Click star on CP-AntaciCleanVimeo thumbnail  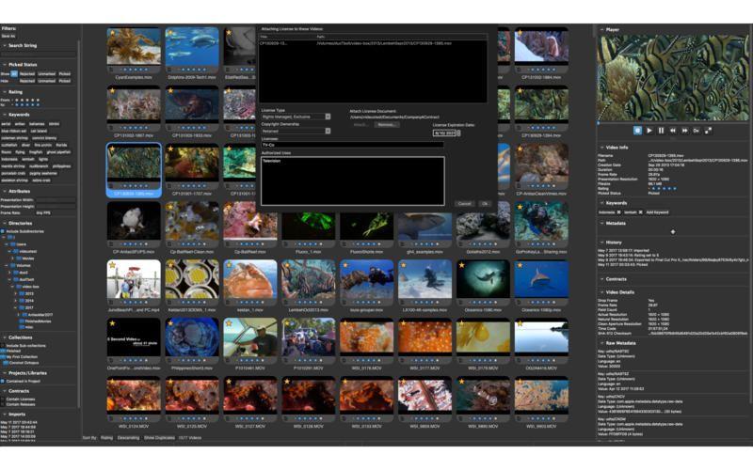521,149
